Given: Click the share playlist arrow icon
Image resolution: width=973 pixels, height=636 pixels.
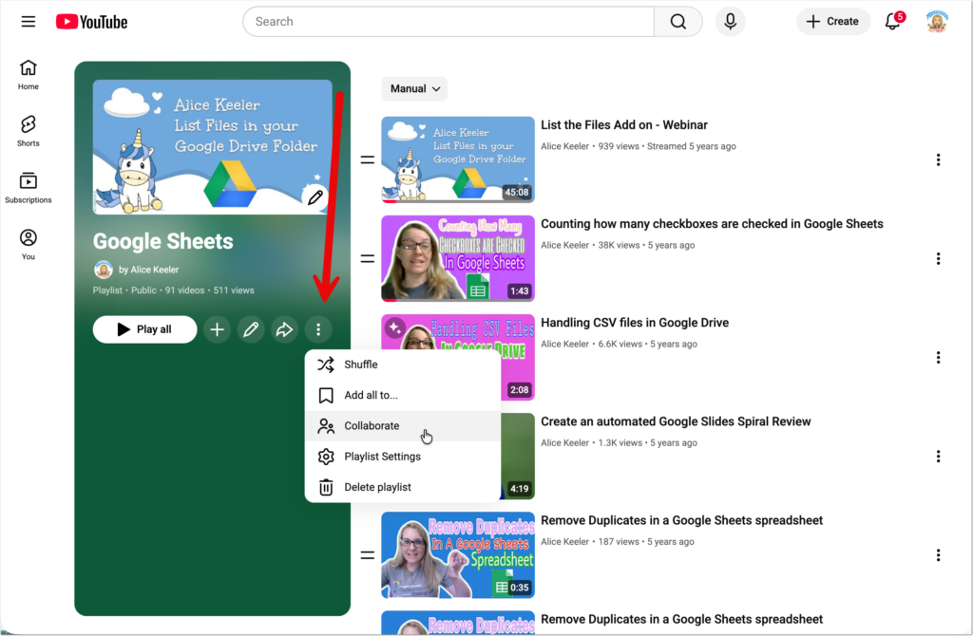Looking at the screenshot, I should pyautogui.click(x=284, y=329).
